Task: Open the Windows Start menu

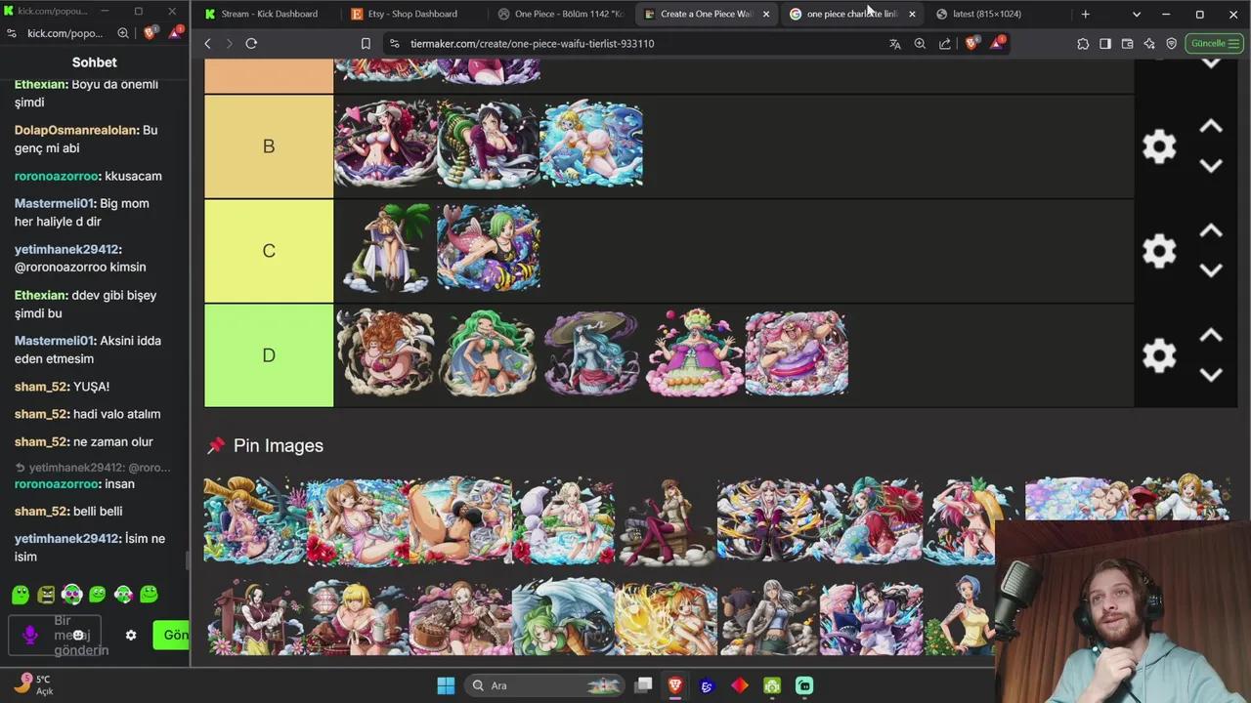Action: (445, 684)
